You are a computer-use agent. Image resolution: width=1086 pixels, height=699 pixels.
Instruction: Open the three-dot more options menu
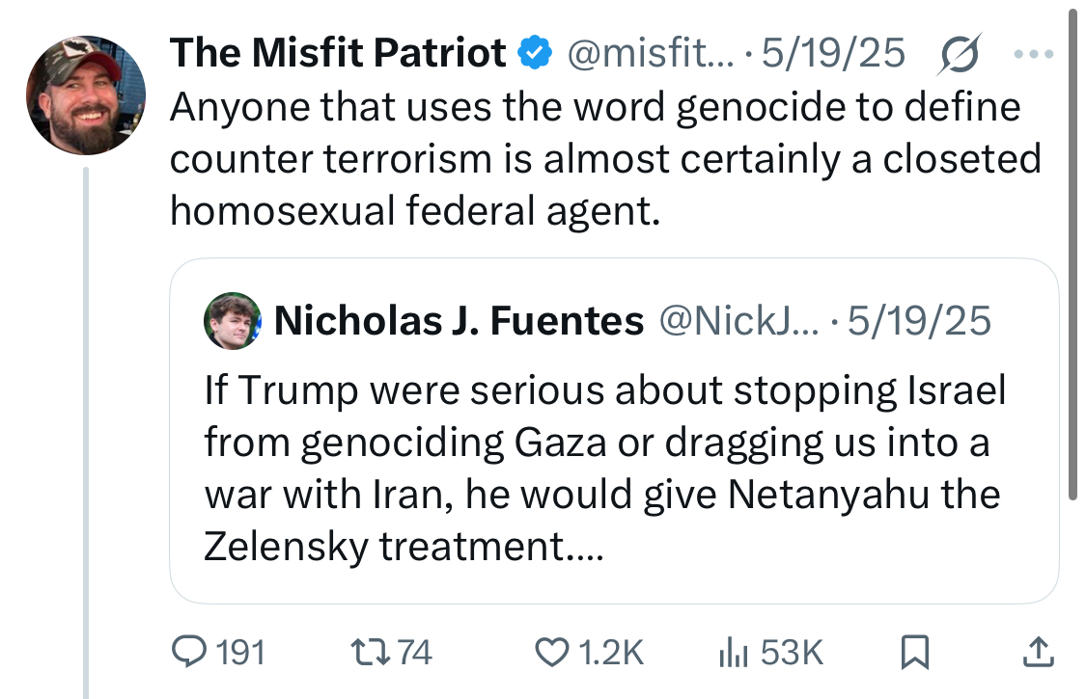(1033, 53)
